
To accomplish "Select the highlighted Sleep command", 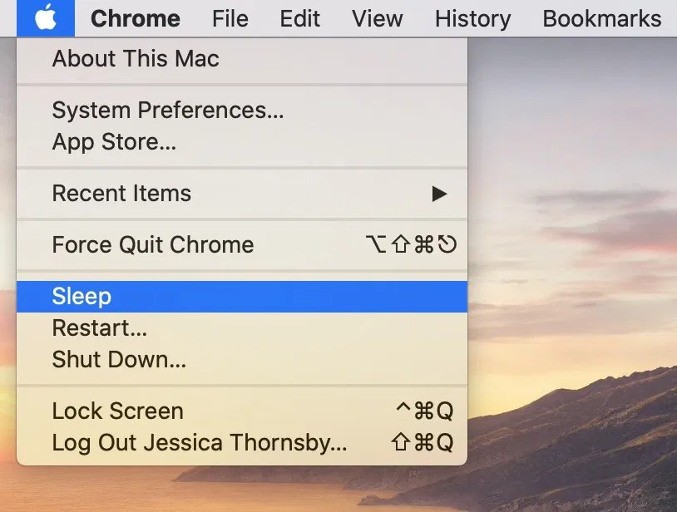I will tap(82, 296).
